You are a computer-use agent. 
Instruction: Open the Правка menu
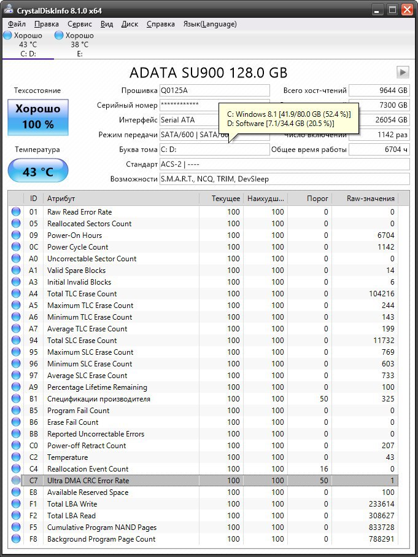(47, 24)
